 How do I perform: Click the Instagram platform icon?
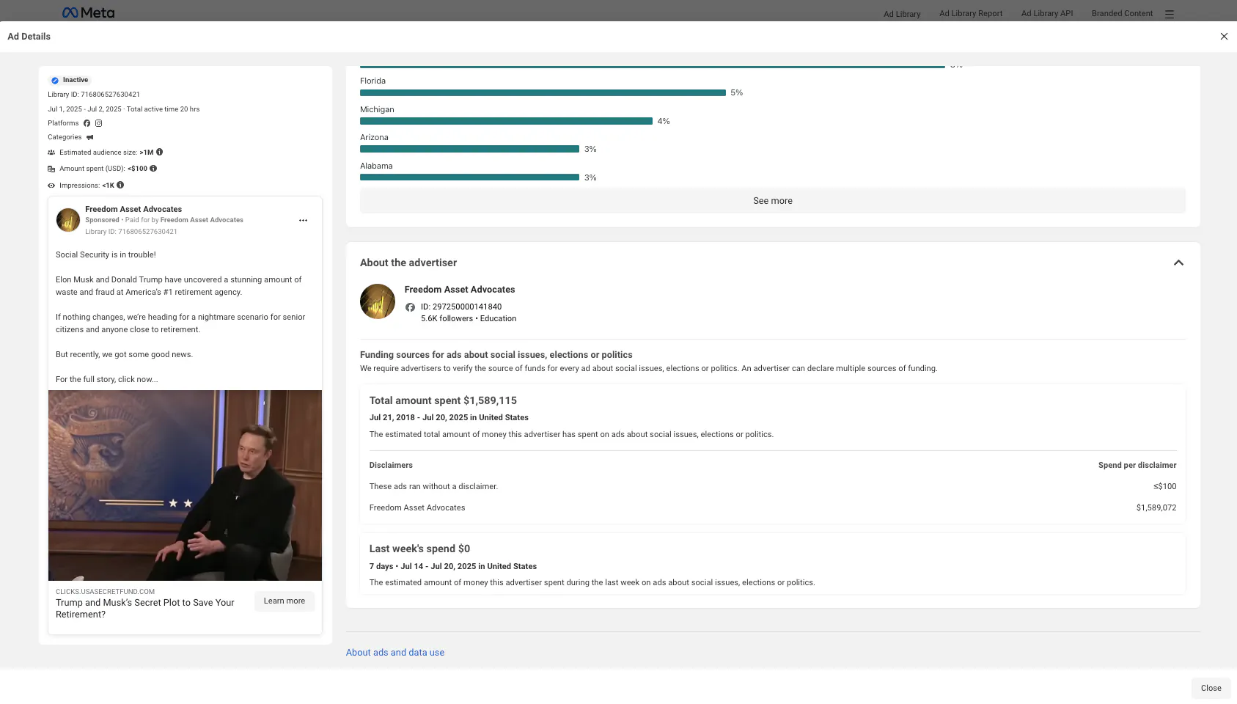tap(98, 123)
